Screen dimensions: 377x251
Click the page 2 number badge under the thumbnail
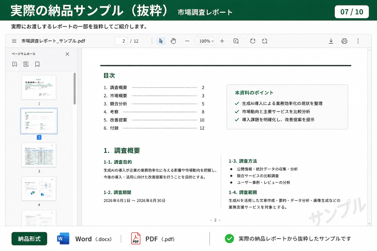(x=39, y=137)
